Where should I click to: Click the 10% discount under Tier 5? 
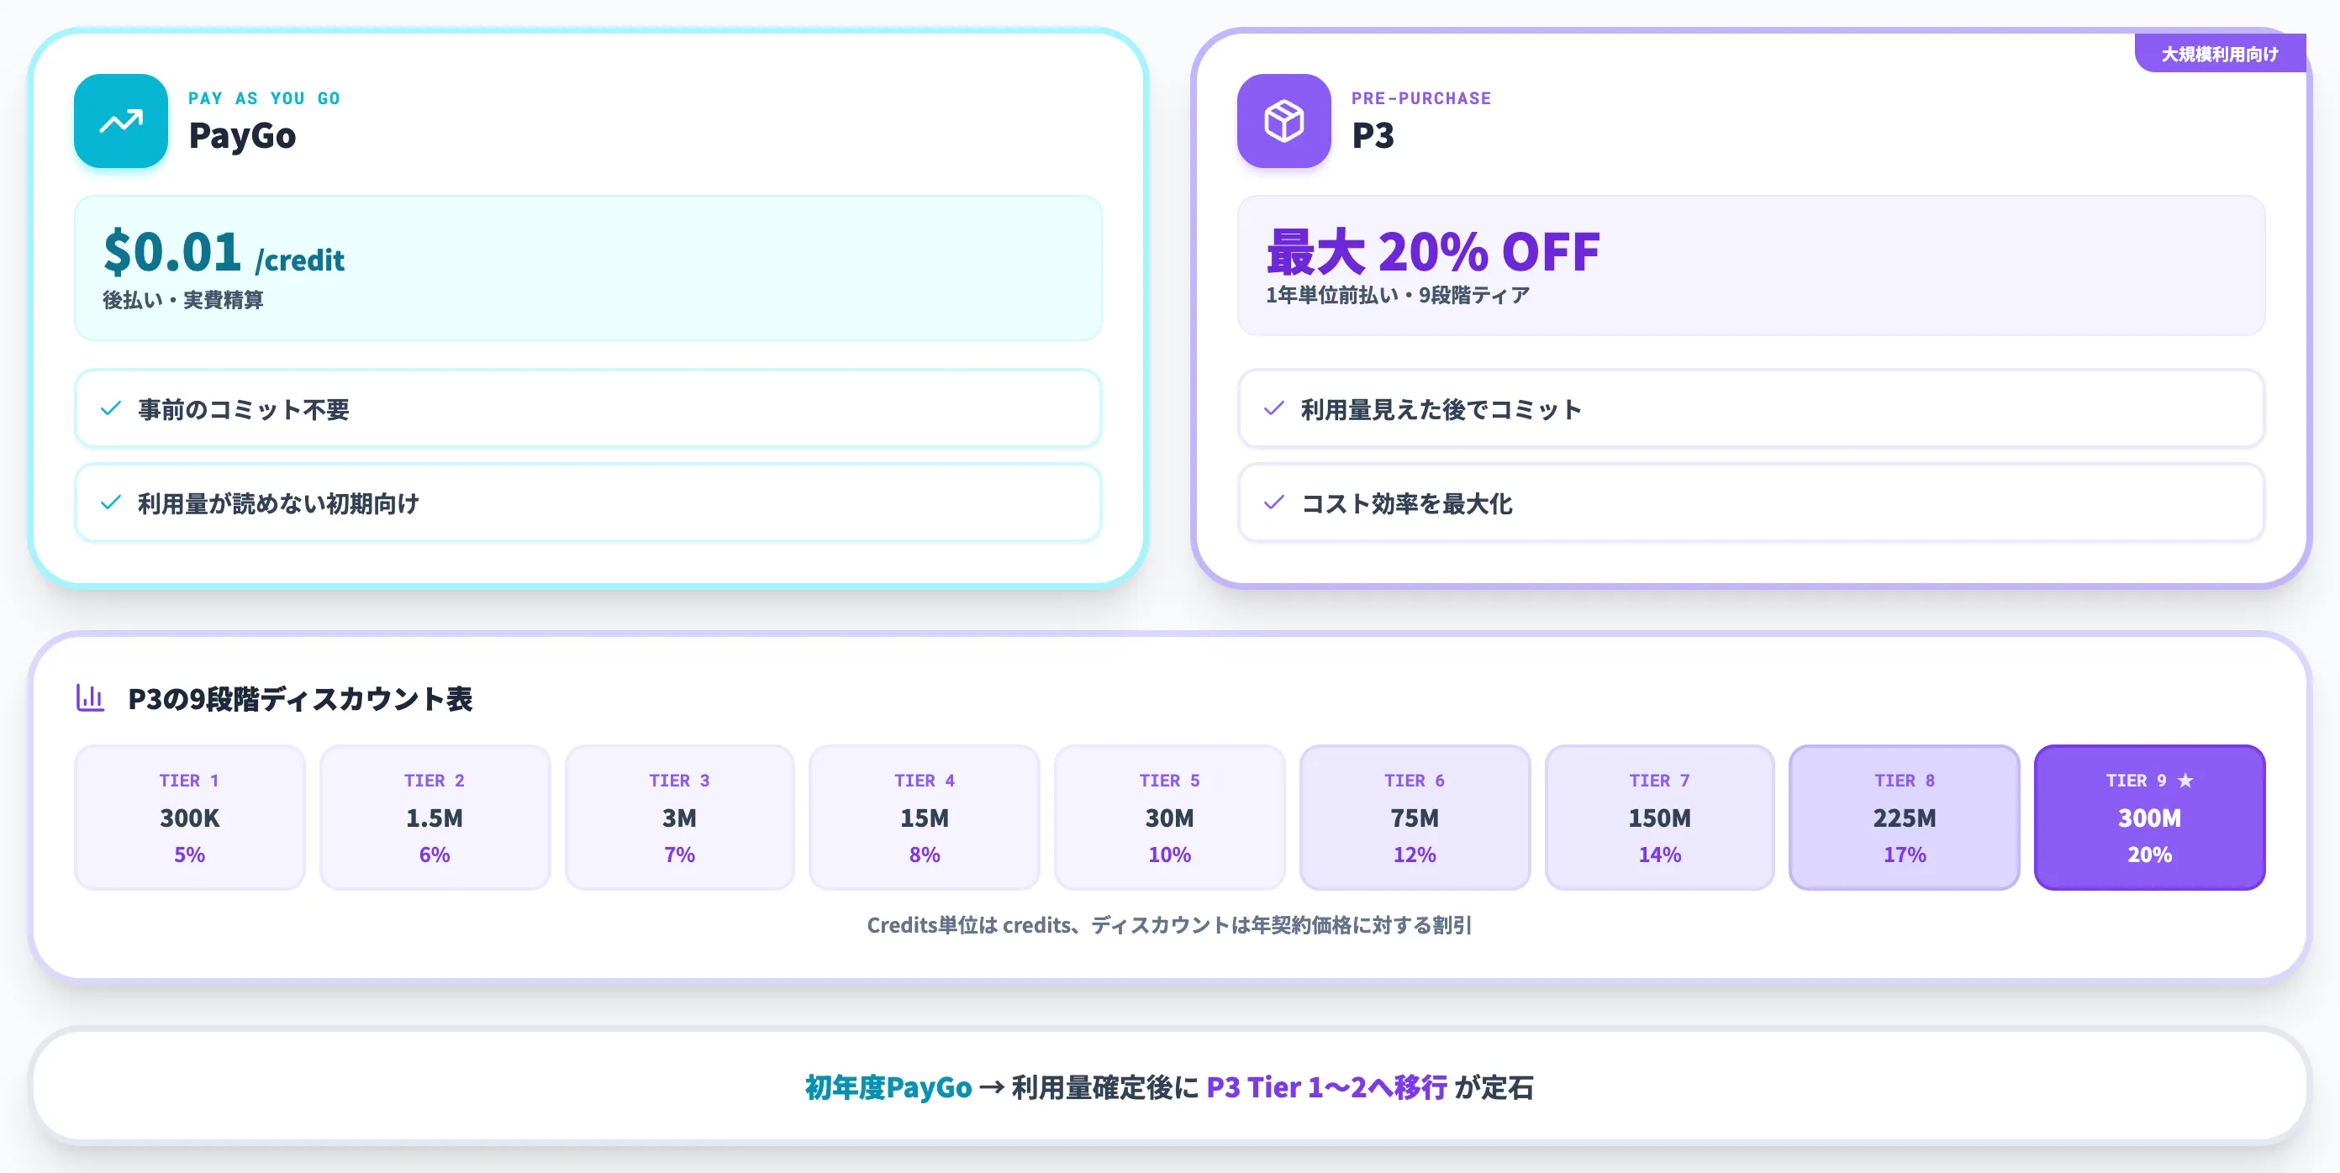(1170, 855)
